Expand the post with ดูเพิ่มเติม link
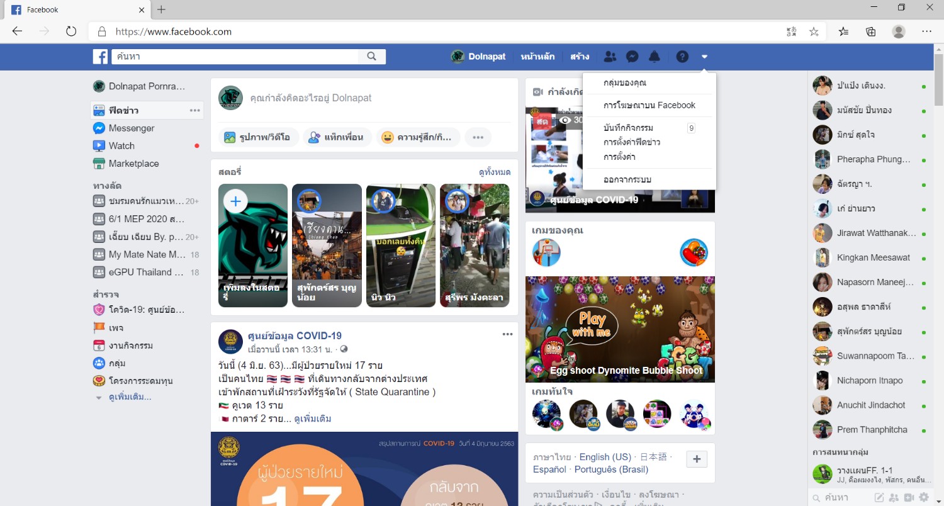 point(313,419)
